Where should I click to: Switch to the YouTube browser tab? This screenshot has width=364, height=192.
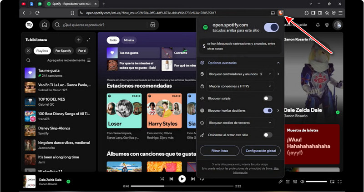click(24, 4)
